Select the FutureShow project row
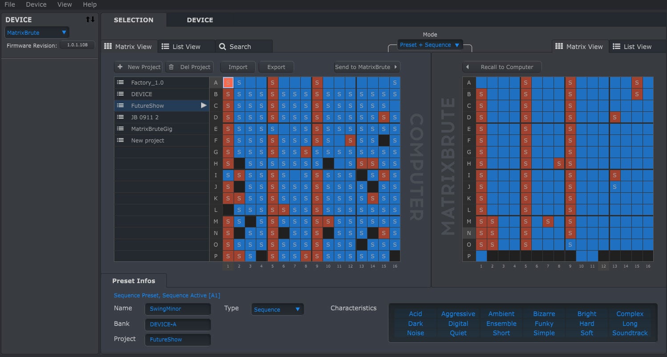This screenshot has height=357, width=667. (x=162, y=105)
